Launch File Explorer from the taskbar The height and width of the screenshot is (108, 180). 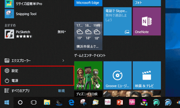coord(47,102)
